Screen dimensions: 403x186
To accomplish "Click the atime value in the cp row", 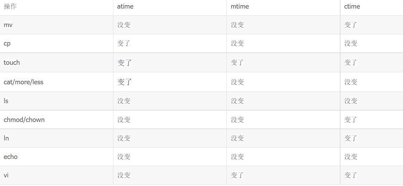I will (x=124, y=44).
